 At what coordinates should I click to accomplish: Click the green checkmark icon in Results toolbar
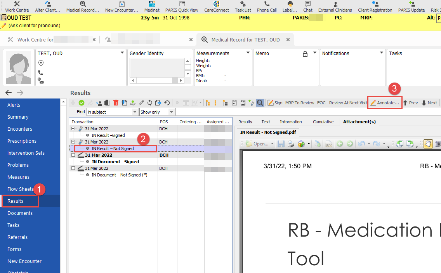click(x=82, y=103)
